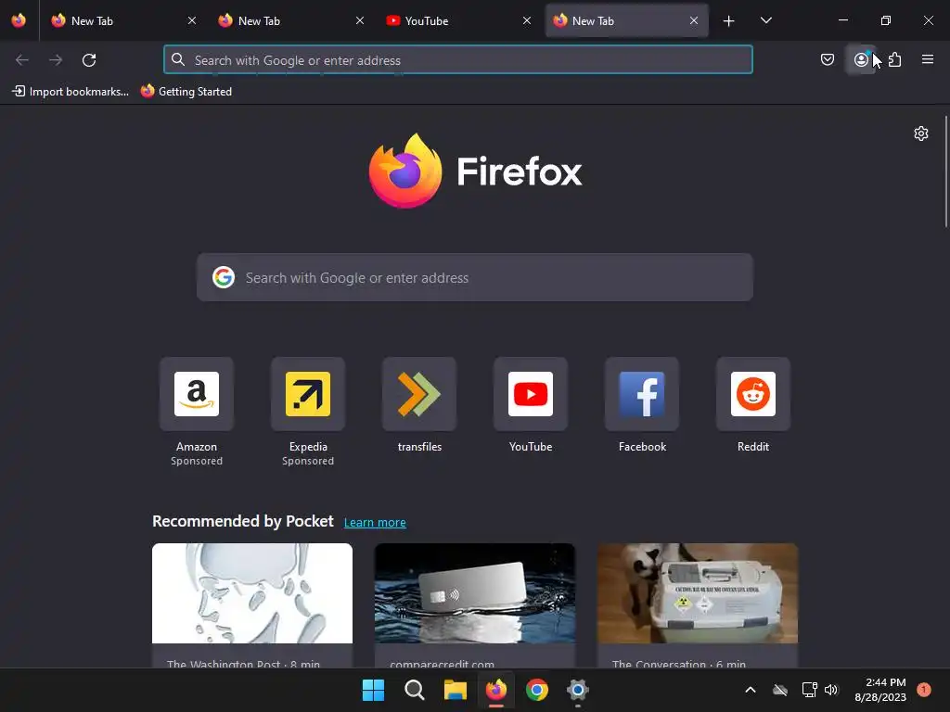
Task: Open the comparecredit.com card
Action: (x=475, y=605)
